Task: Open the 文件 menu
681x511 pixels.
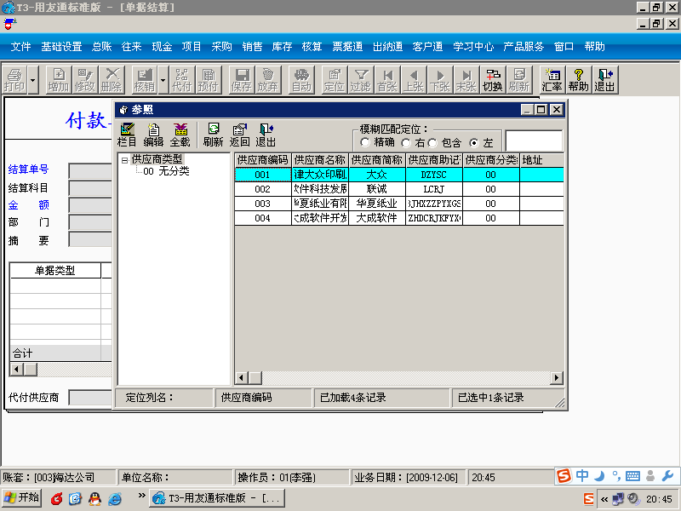Action: click(x=20, y=47)
